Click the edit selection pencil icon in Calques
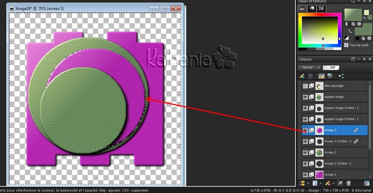The height and width of the screenshot is (193, 373). click(x=302, y=76)
